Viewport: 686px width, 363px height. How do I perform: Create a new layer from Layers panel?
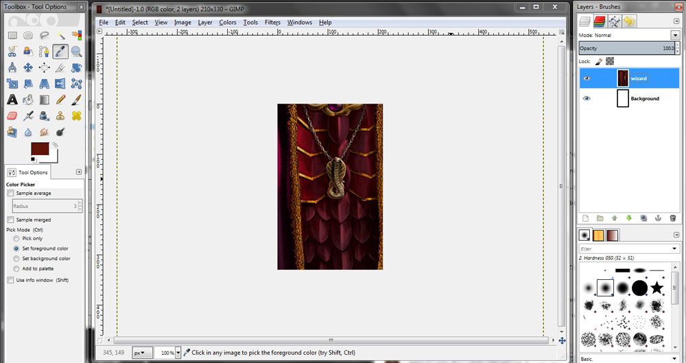585,218
